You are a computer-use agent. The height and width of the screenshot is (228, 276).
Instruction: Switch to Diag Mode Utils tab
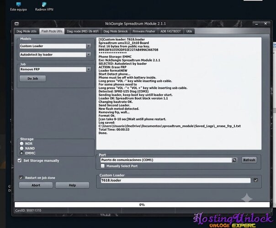pyautogui.click(x=27, y=31)
